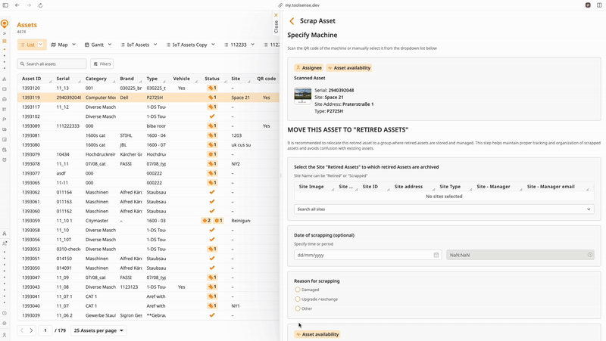Screen dimensions: 606x341
Task: Open the Search all sites dropdown
Action: point(443,209)
